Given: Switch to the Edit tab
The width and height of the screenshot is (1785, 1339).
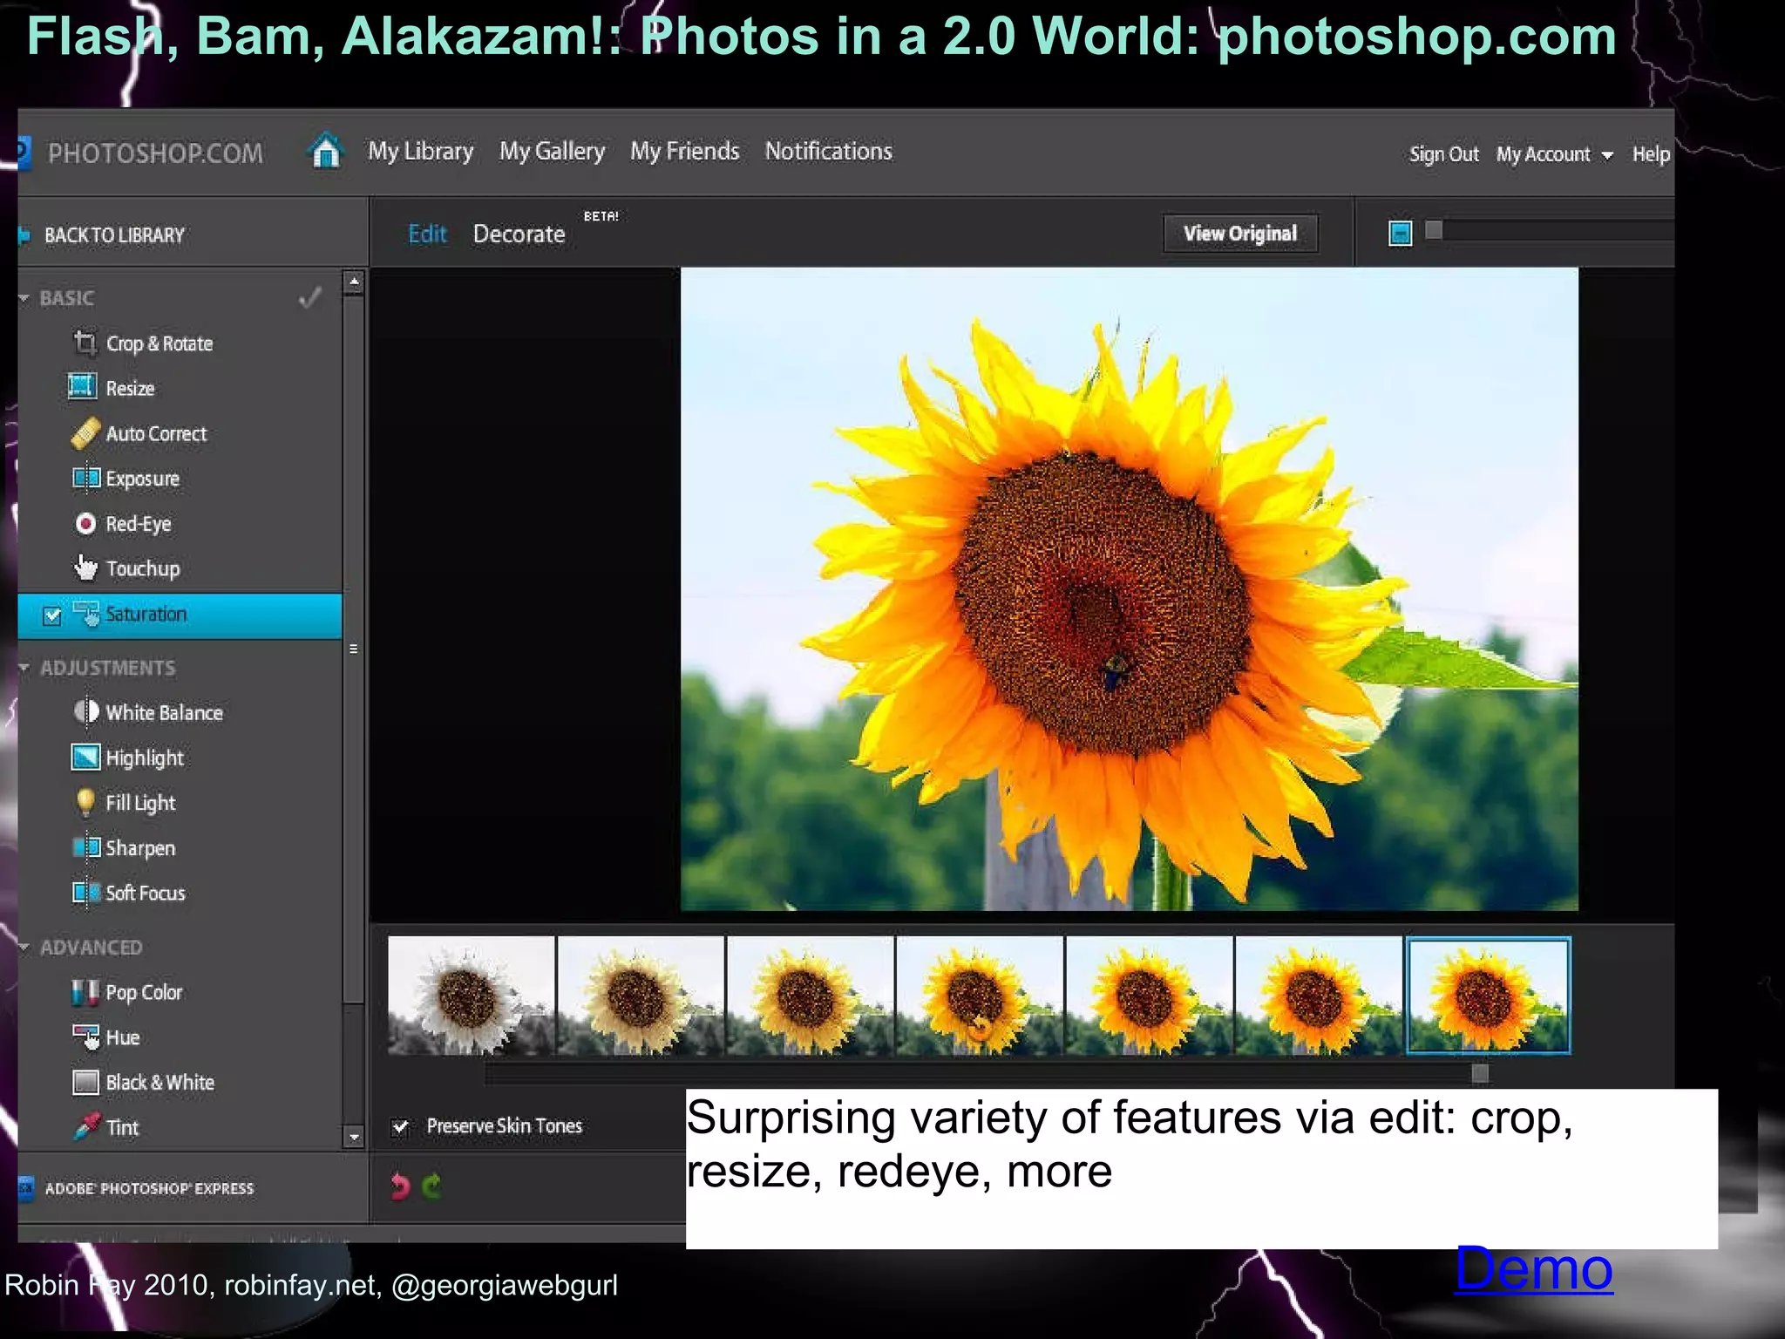Looking at the screenshot, I should tap(427, 234).
